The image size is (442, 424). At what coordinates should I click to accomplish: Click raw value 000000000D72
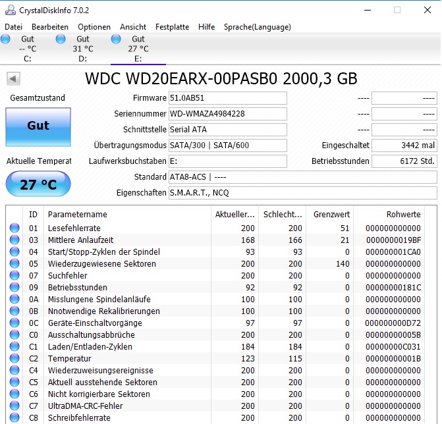coord(393,323)
